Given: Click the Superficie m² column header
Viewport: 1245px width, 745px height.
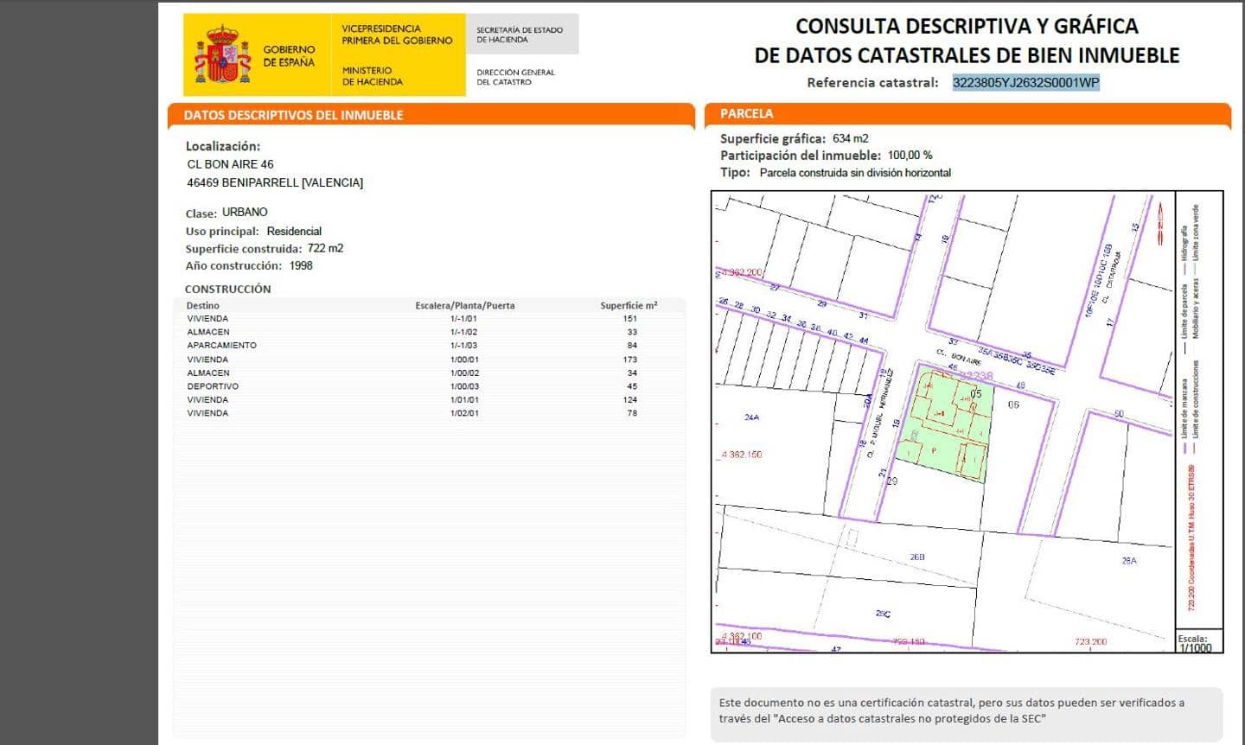Looking at the screenshot, I should (629, 305).
